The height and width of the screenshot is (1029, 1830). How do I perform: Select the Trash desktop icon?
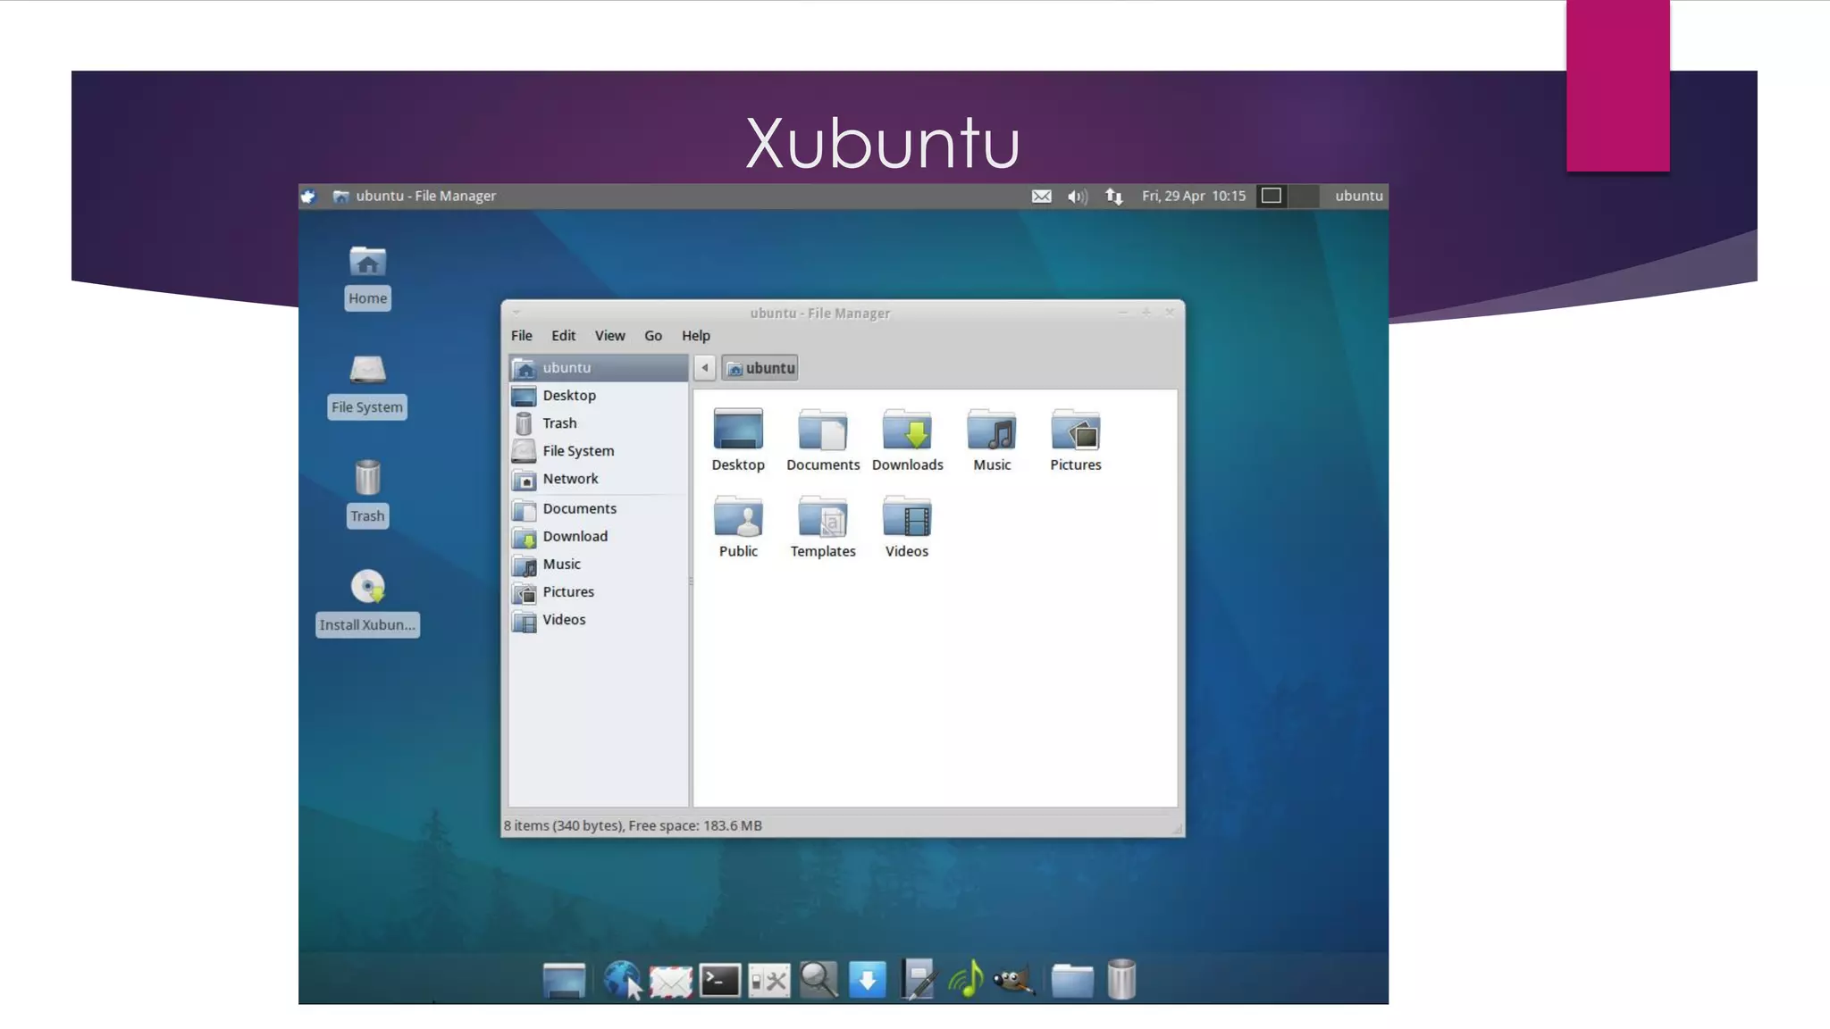point(367,494)
